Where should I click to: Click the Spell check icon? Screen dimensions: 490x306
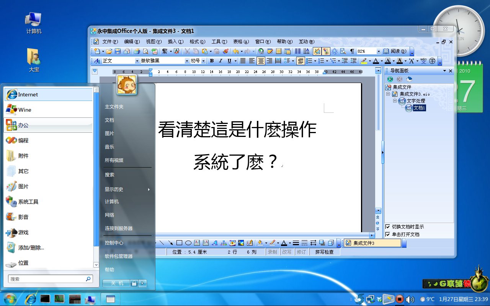pyautogui.click(x=176, y=51)
